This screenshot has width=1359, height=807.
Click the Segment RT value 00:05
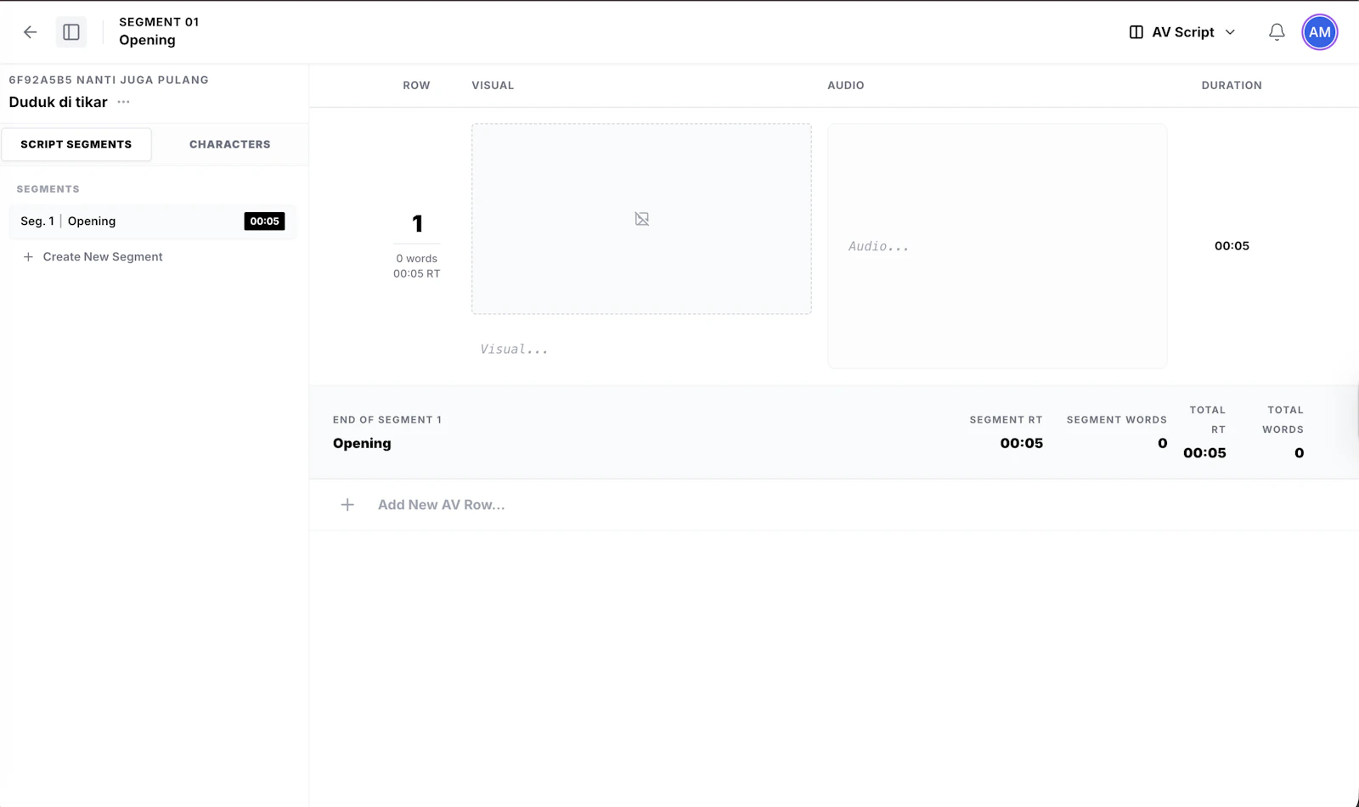pos(1021,443)
